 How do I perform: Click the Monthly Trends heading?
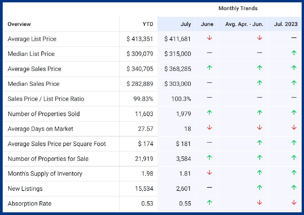click(238, 8)
